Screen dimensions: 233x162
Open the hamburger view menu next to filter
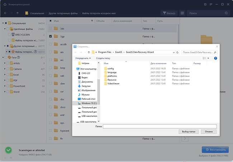click(182, 13)
